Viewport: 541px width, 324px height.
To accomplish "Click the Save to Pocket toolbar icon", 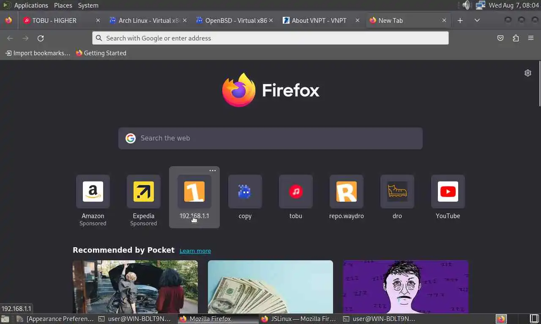I will pyautogui.click(x=500, y=38).
